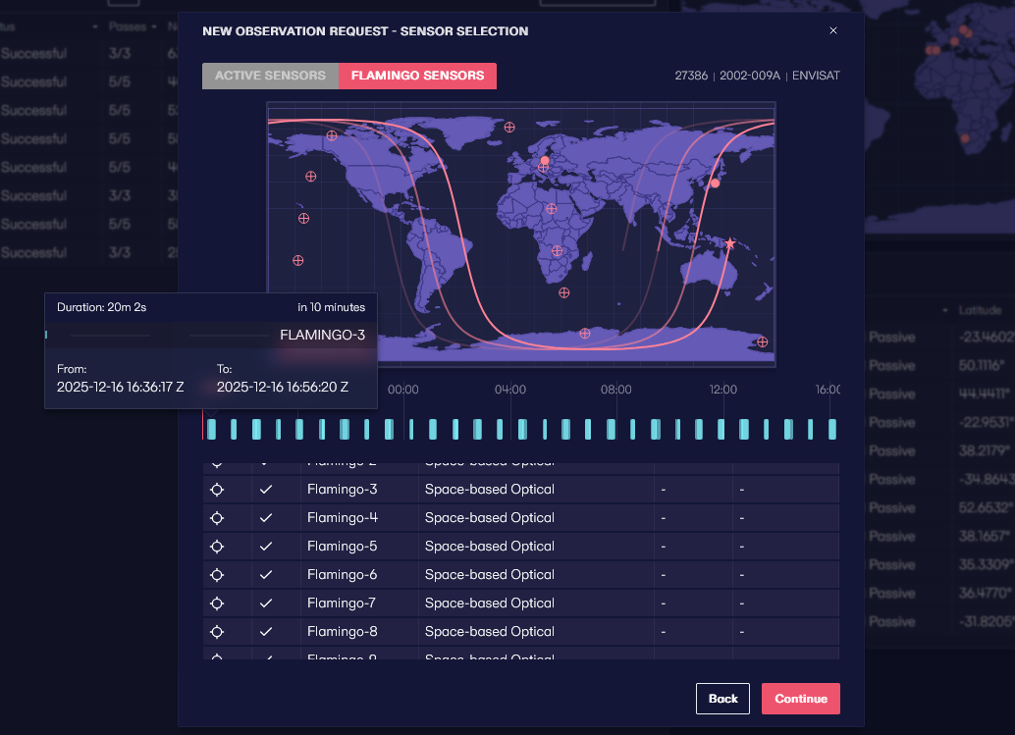
Task: Click the '27386' catalog number label
Action: 691,76
